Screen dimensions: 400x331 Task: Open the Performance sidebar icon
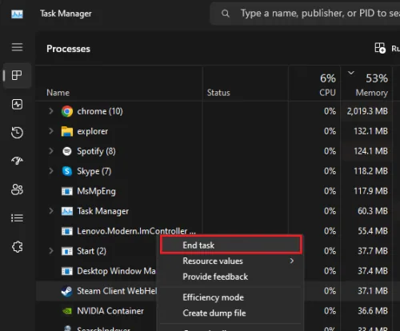[17, 104]
